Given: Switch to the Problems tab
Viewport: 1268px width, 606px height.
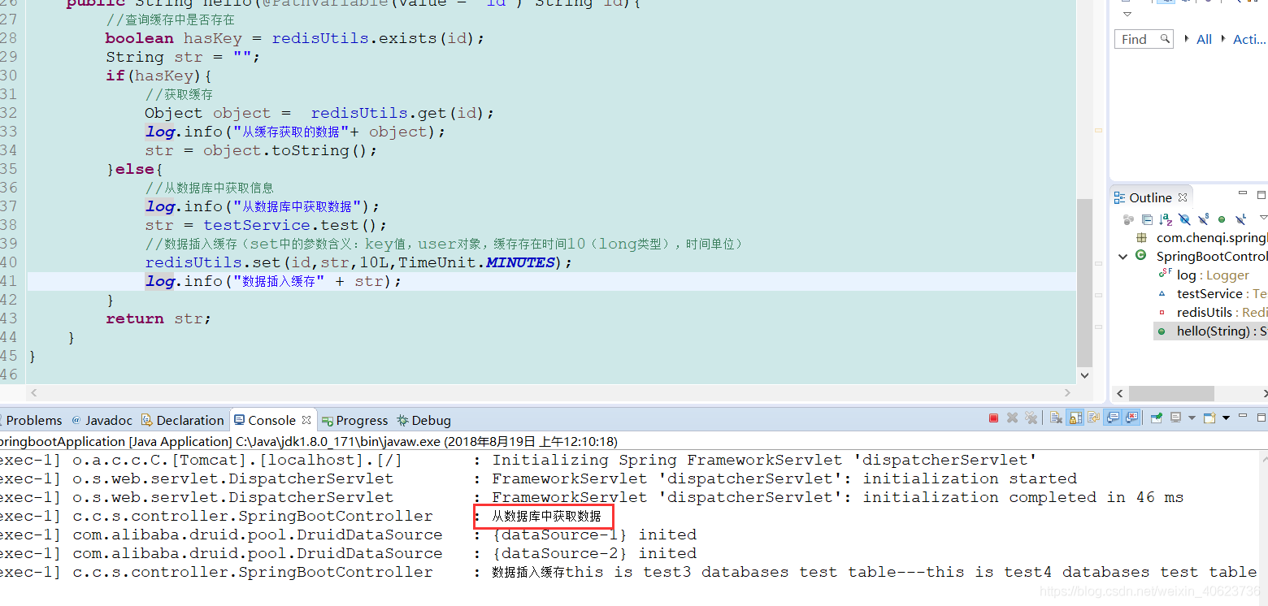Looking at the screenshot, I should click(34, 420).
